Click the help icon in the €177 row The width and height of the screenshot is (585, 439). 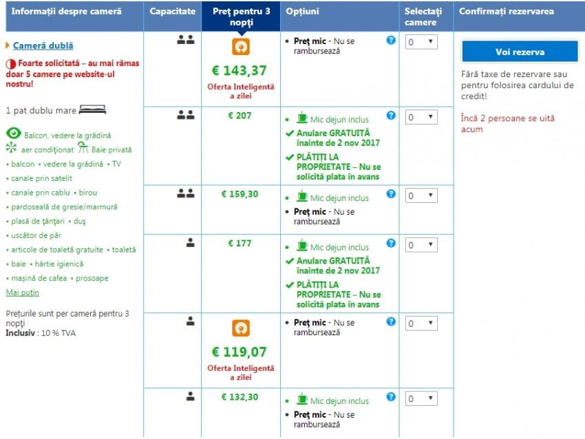click(x=391, y=244)
